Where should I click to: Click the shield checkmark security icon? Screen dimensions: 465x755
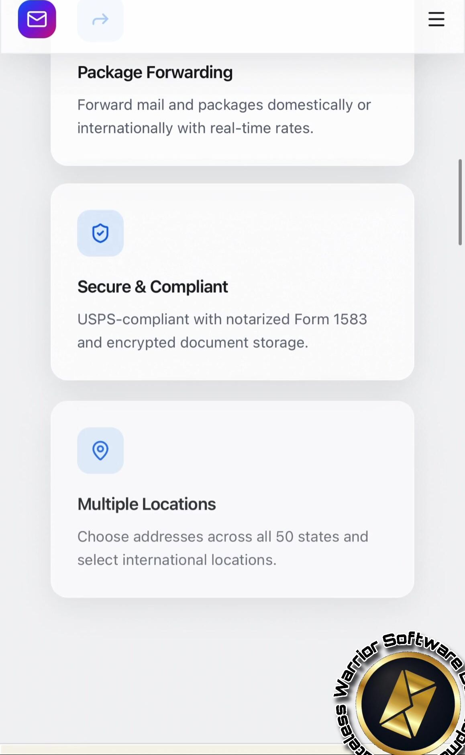point(100,233)
